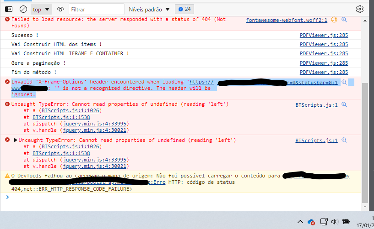Click the orange network request icon beside fontawesome link

(334, 20)
